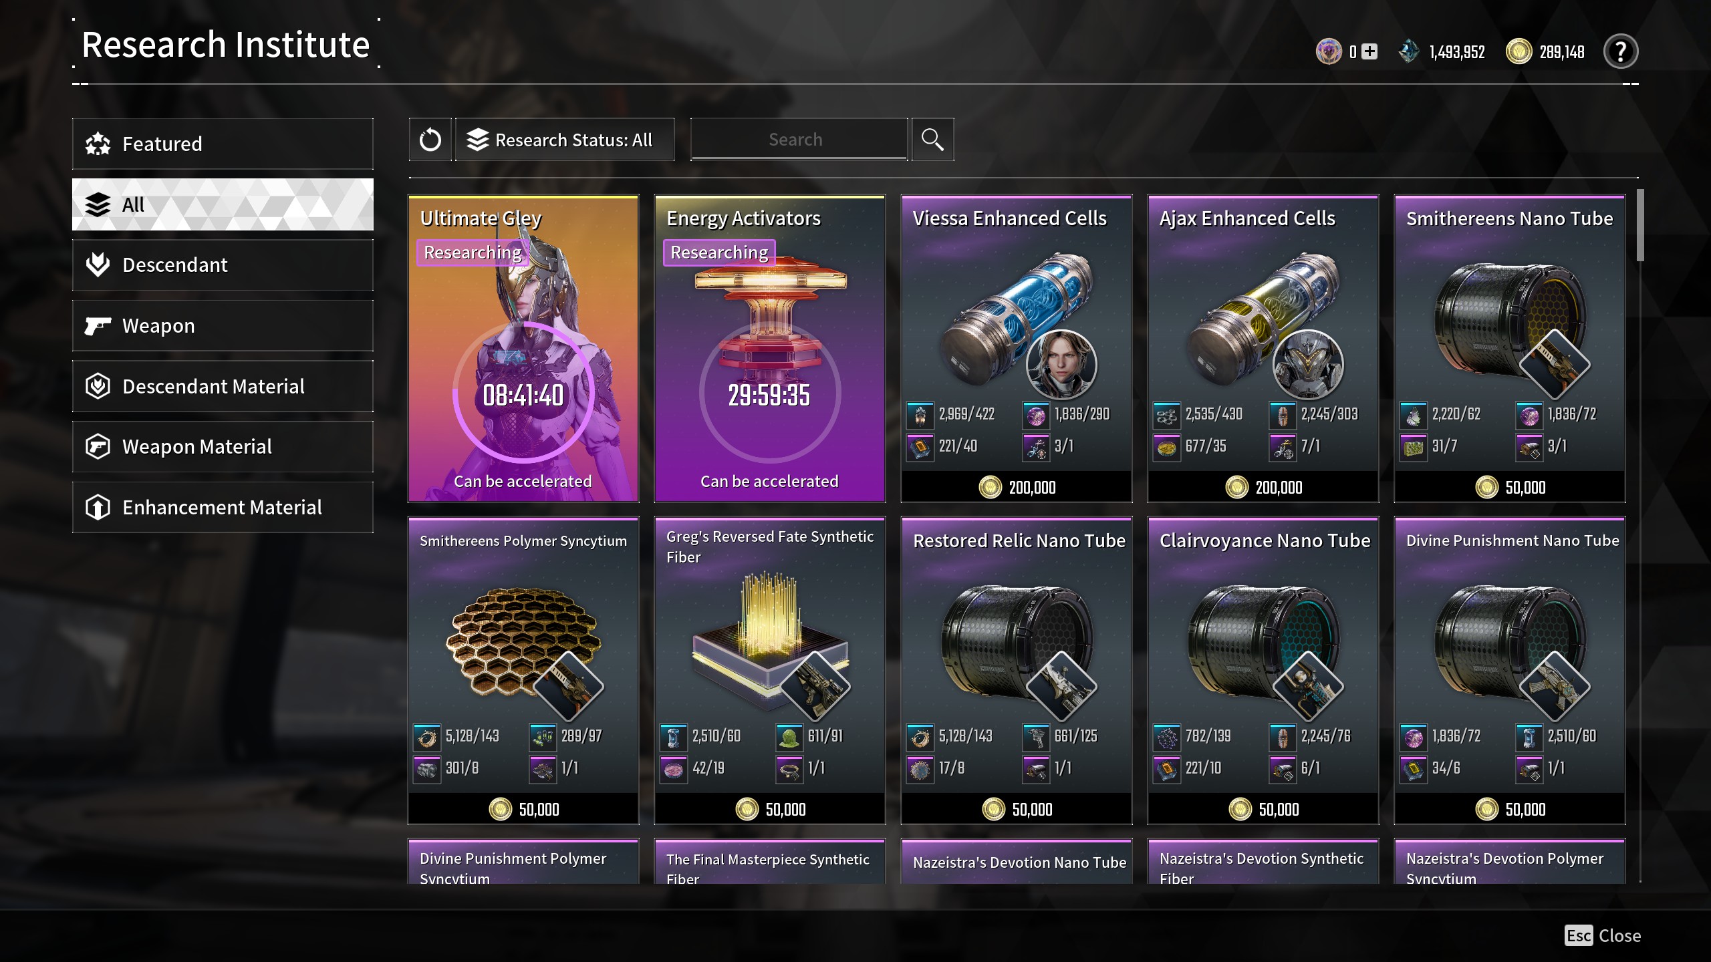Click the Esc Close button

(x=1602, y=935)
